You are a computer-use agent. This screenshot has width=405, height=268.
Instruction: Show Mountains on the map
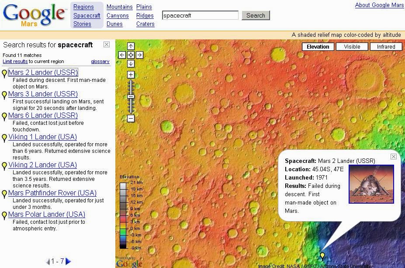pos(120,7)
